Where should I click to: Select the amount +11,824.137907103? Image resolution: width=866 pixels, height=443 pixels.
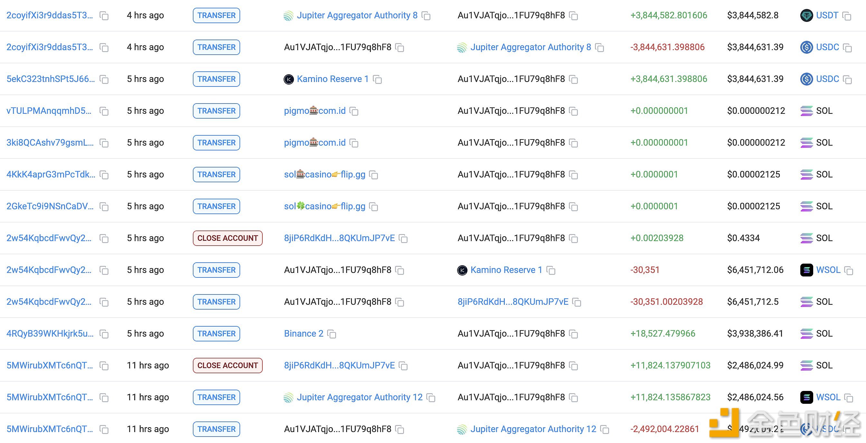click(670, 365)
